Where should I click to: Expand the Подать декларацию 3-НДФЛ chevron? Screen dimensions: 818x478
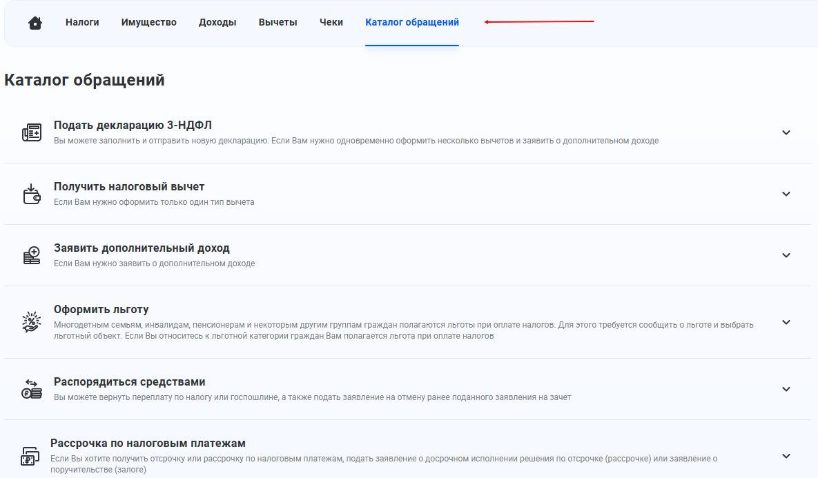point(786,132)
